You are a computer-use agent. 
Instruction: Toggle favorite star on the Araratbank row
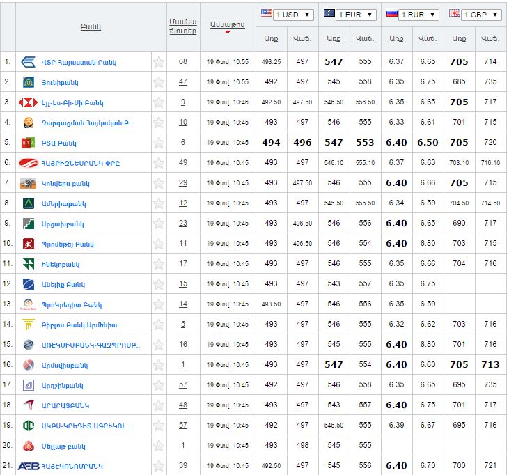click(x=159, y=405)
